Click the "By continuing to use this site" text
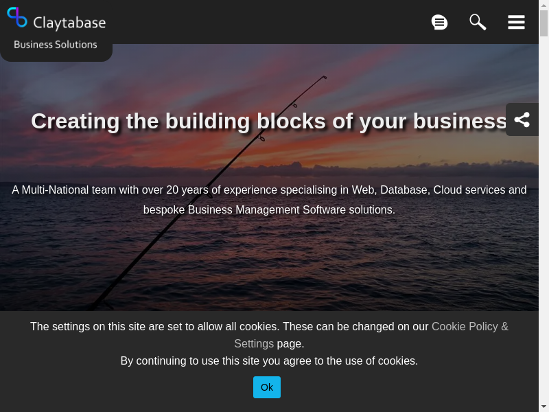 (x=269, y=360)
